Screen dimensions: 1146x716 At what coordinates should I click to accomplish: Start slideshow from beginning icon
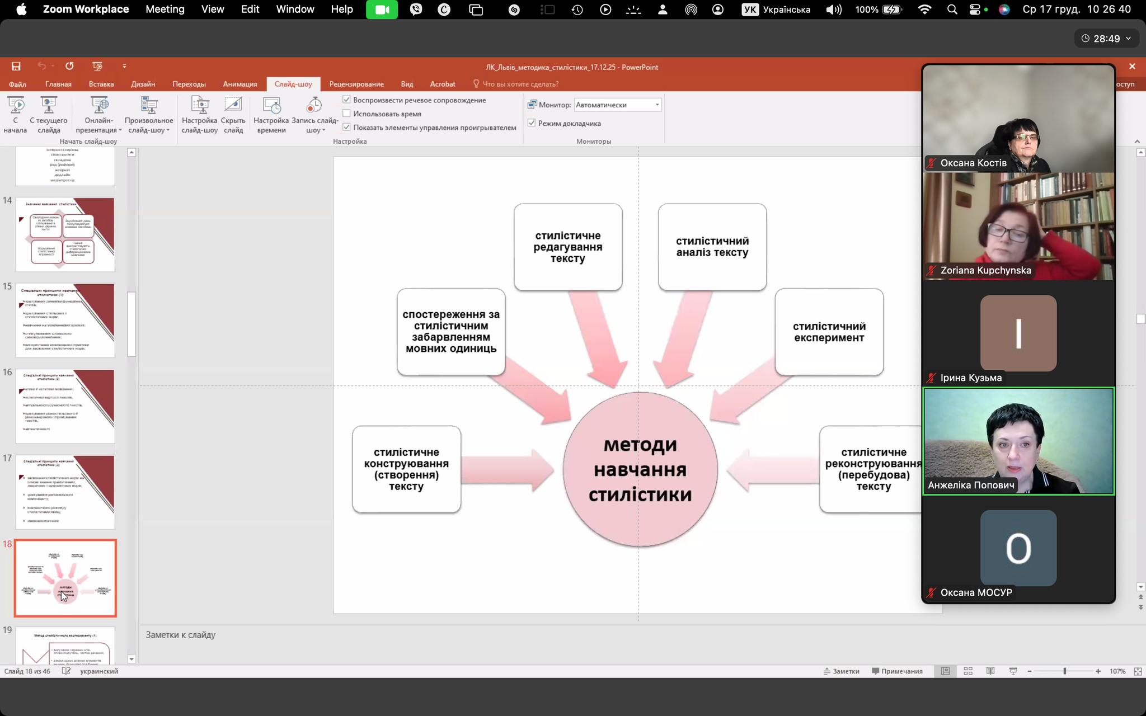[x=15, y=106]
